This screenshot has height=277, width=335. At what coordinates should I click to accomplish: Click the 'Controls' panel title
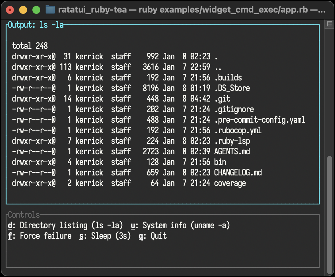click(24, 215)
